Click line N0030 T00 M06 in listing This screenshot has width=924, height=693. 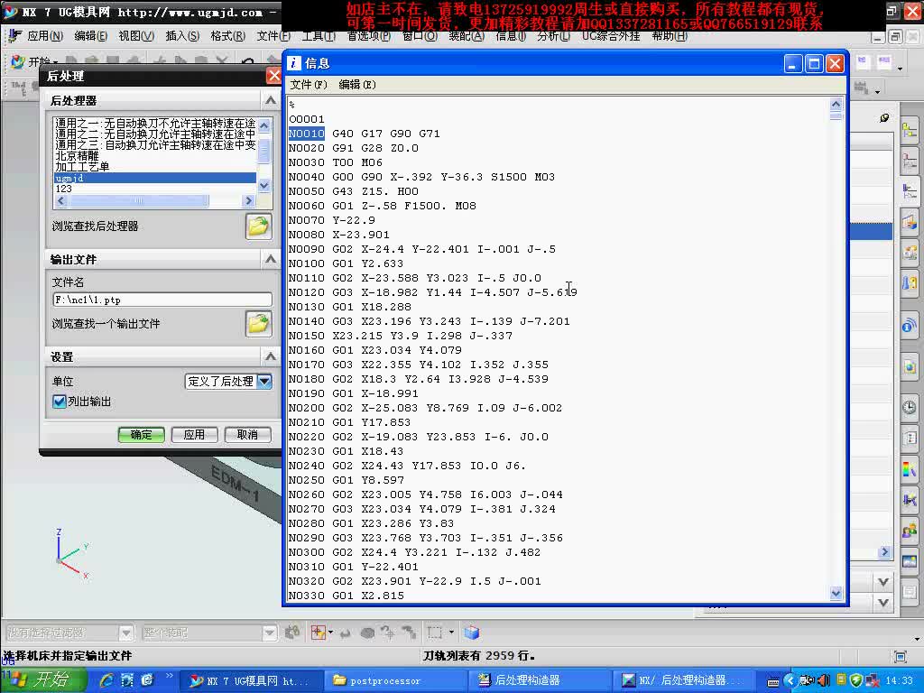tap(336, 162)
